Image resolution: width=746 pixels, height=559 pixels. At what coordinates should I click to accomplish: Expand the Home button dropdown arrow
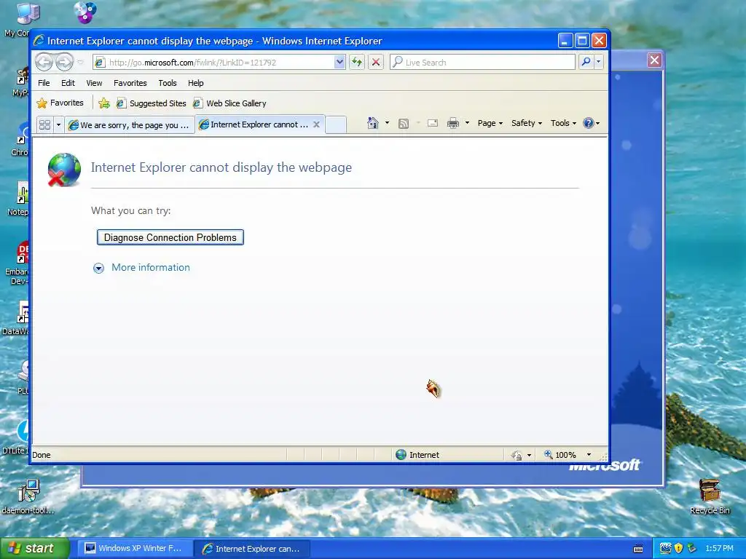(x=388, y=123)
